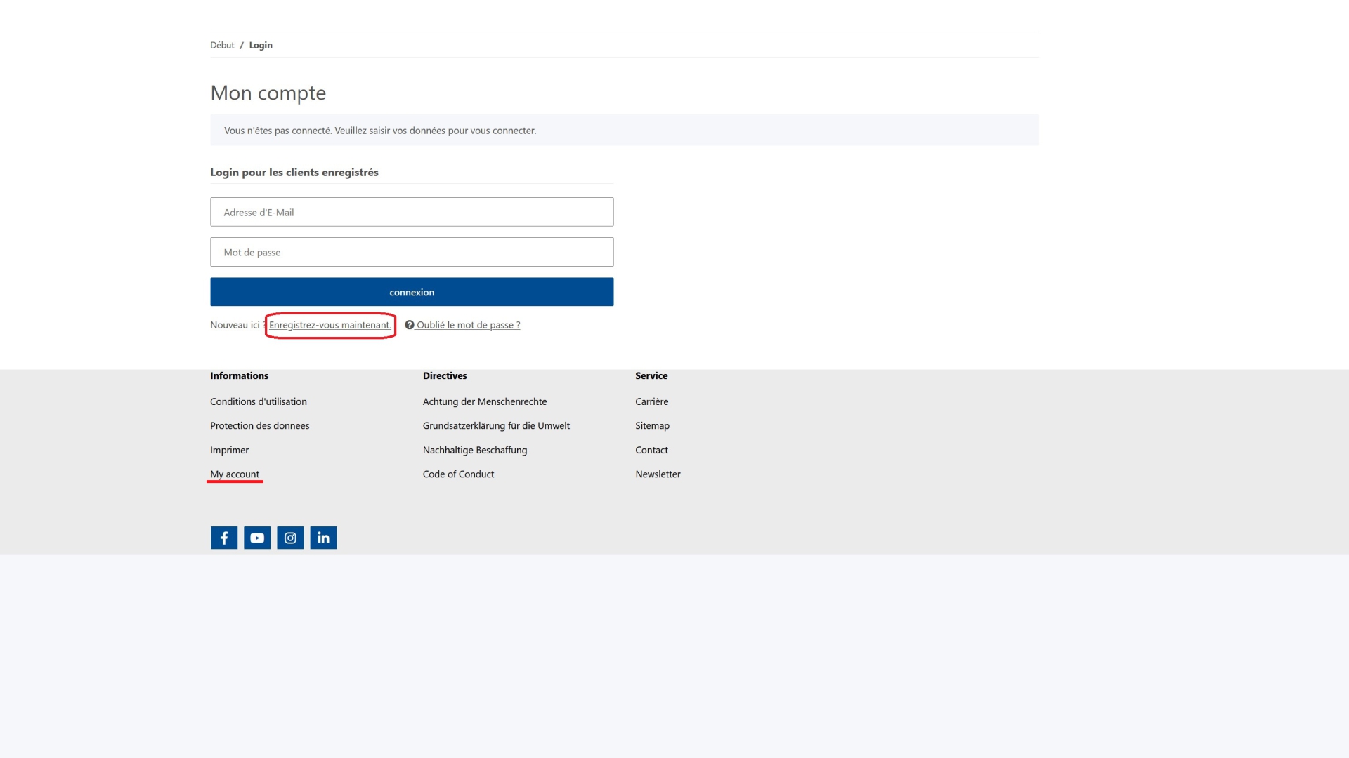Click the Adresse d'E-Mail field
The height and width of the screenshot is (758, 1349).
(412, 212)
